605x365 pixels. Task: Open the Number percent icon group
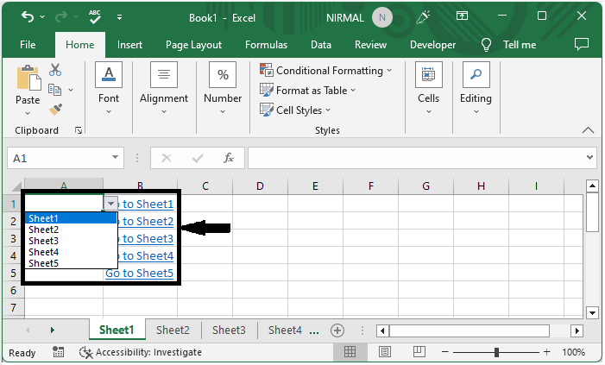[223, 75]
